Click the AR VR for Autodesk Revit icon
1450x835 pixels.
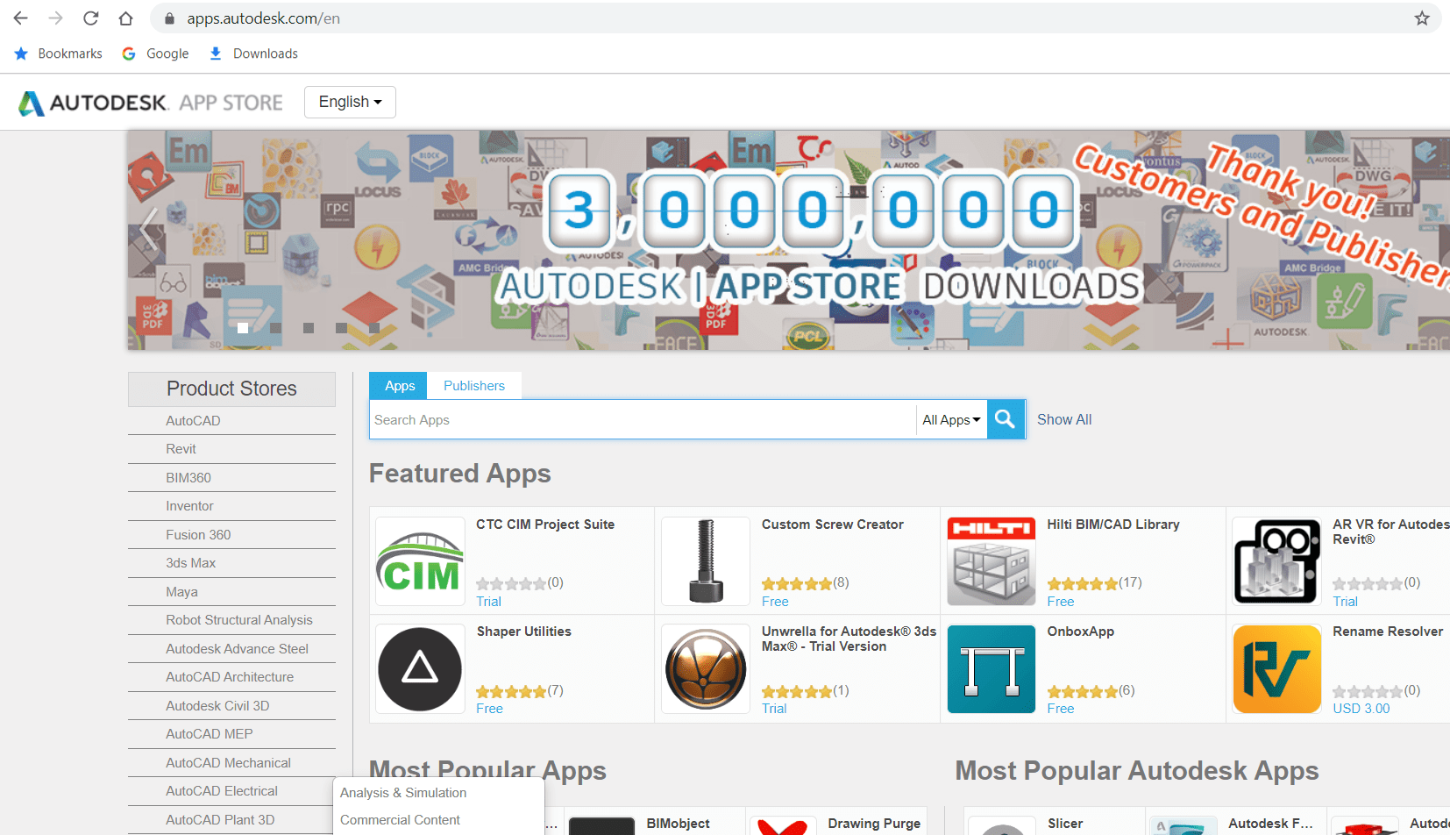(x=1276, y=561)
